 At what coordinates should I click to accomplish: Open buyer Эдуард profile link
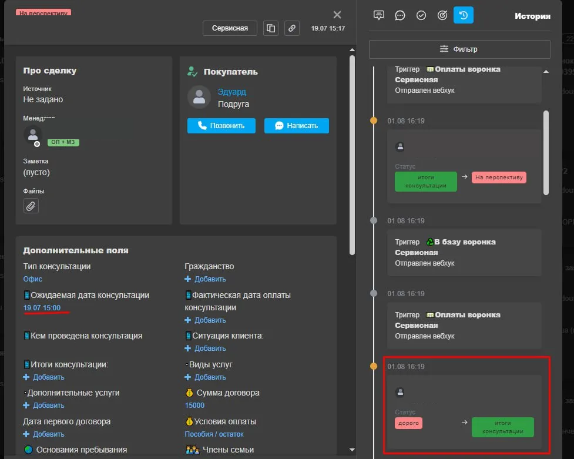(x=231, y=92)
